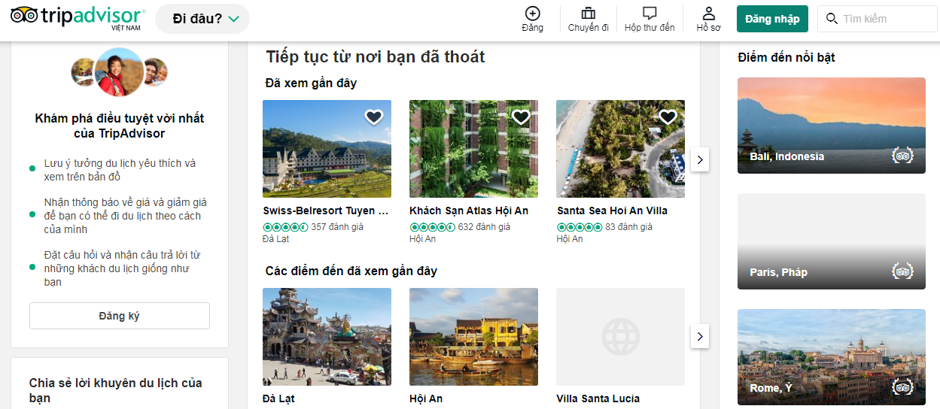Click rating bubbles of Khách Sạn Atlas
The width and height of the screenshot is (940, 409).
432,227
